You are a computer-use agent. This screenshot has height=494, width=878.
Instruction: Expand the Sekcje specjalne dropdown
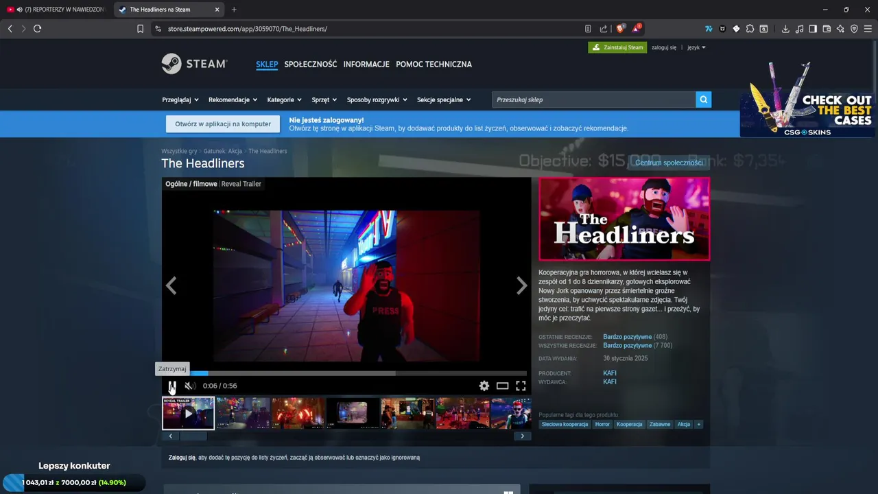click(x=444, y=99)
